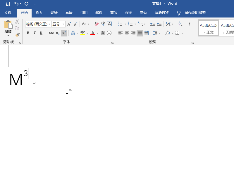This screenshot has height=175, width=234.
Task: Apply distributed alignment
Action: click(x=146, y=33)
